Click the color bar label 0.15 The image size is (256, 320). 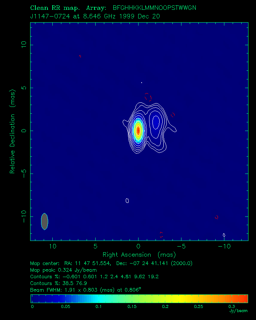click(x=132, y=306)
